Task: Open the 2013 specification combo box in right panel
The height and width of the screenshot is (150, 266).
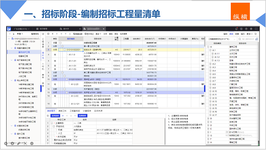Action: (x=221, y=39)
